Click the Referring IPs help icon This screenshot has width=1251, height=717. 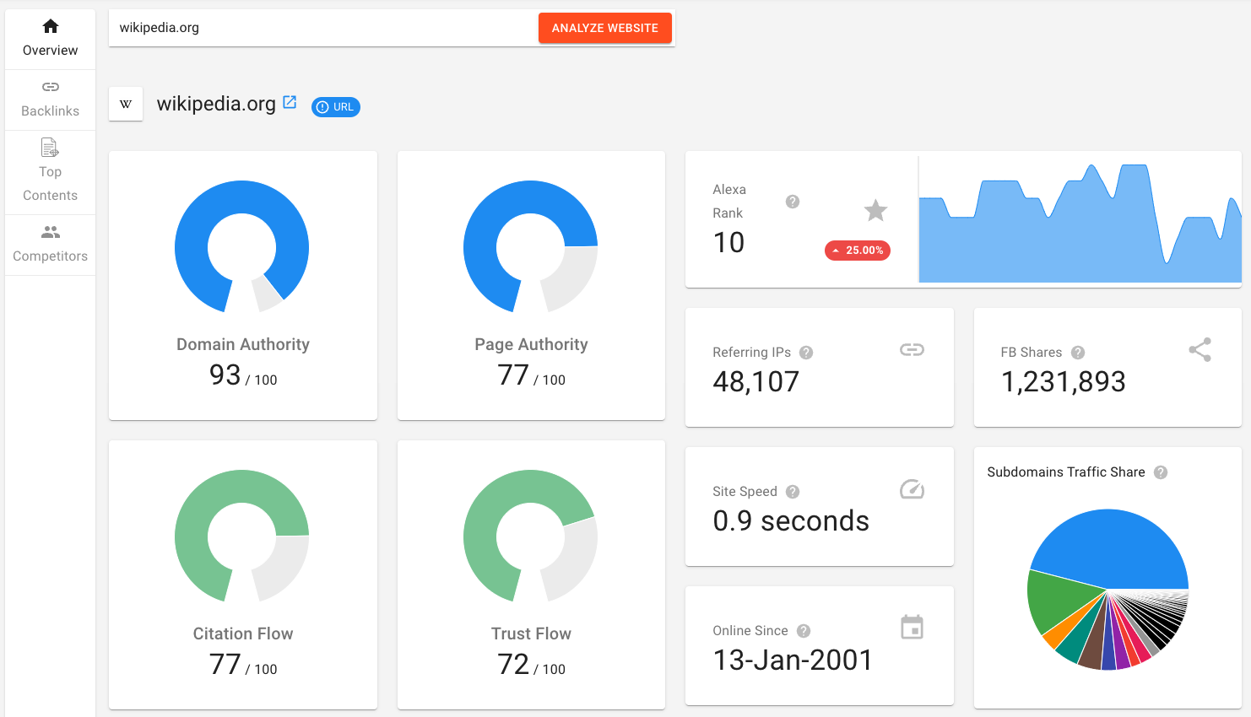806,353
